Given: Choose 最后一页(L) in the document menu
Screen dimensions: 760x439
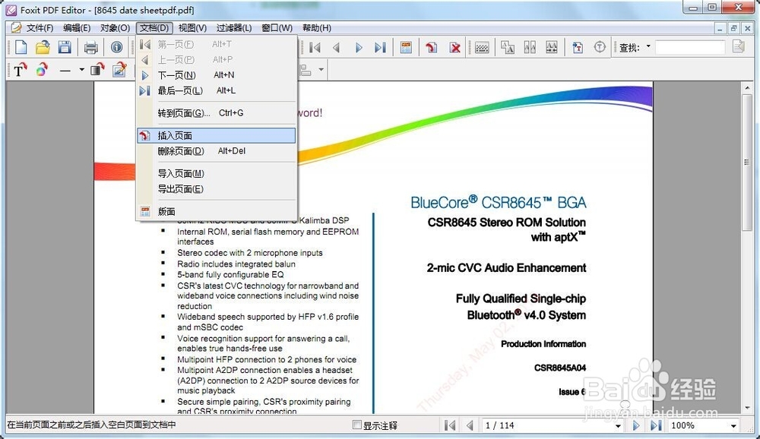Looking at the screenshot, I should [217, 90].
